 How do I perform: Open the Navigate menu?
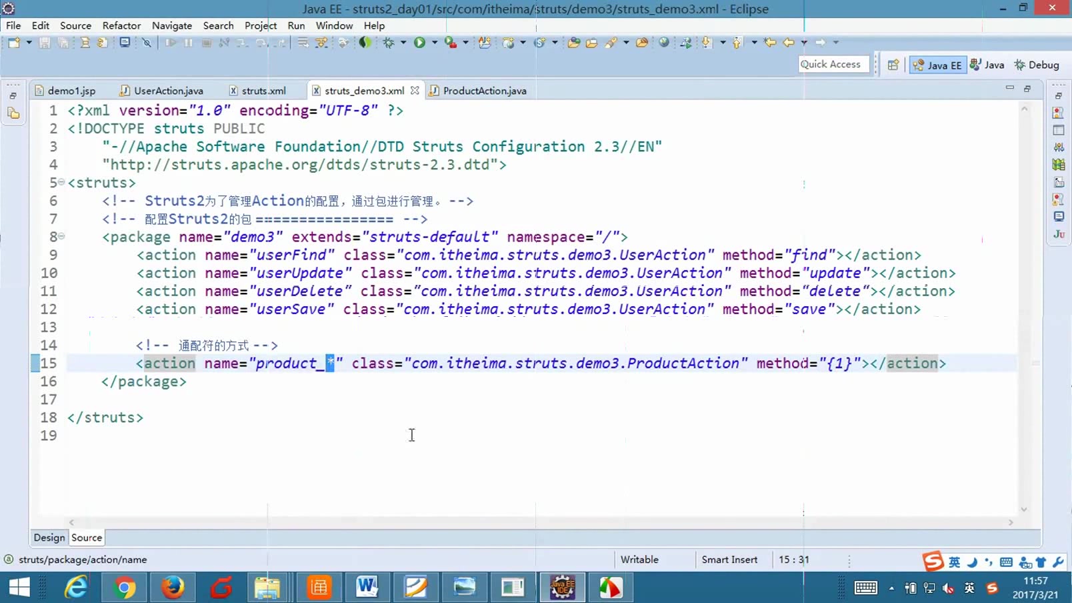[x=172, y=25]
